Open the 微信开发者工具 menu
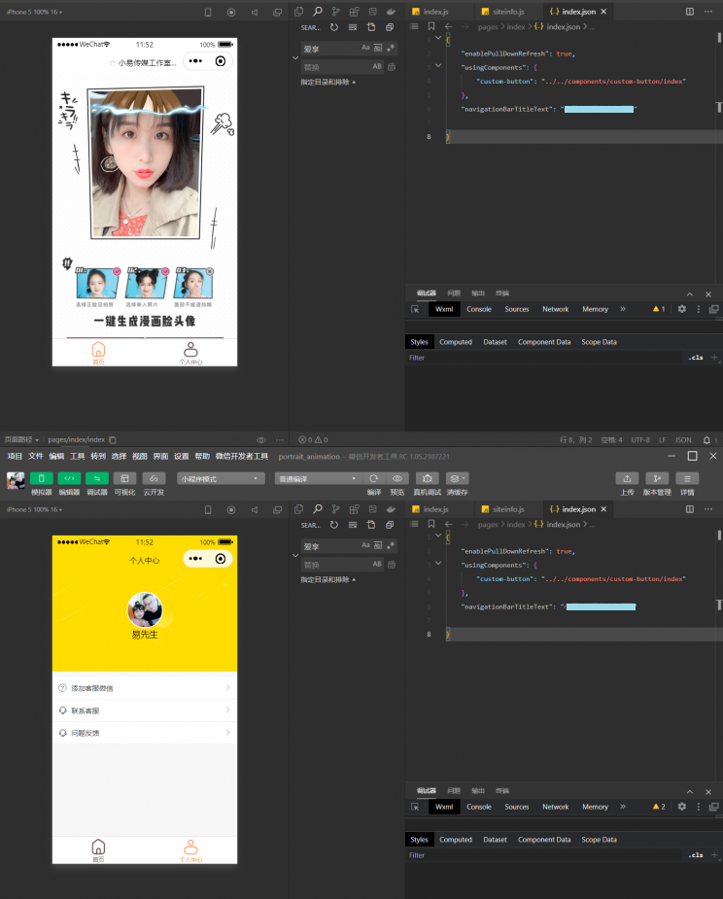 tap(242, 457)
